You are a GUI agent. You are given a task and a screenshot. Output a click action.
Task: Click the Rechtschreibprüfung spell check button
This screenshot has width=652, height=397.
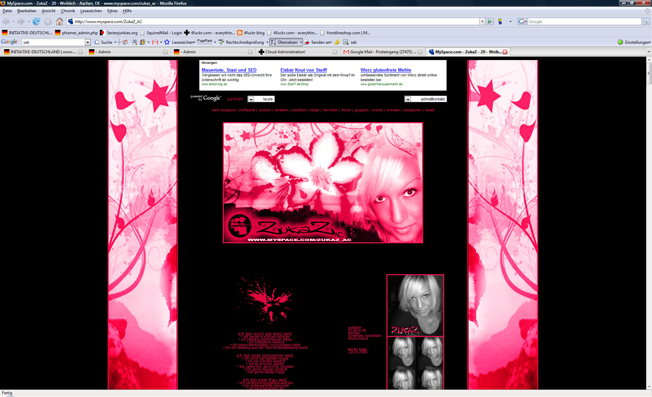tap(241, 42)
